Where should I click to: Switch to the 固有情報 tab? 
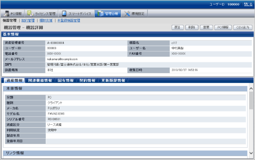click(x=65, y=80)
